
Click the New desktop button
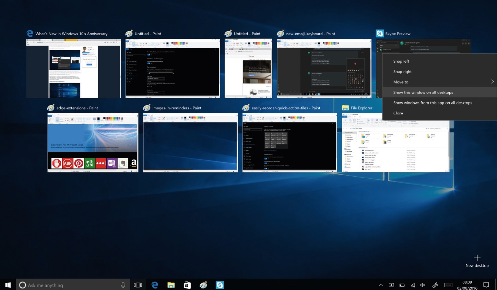[477, 261]
